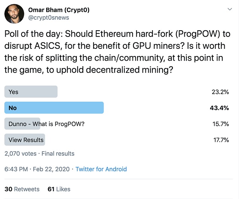
Task: Click the 2,070 votes final results text
Action: coord(39,153)
